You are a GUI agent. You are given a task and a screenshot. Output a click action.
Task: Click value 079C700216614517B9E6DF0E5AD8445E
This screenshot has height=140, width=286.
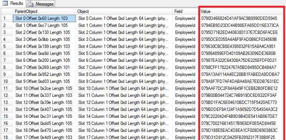coord(239,123)
